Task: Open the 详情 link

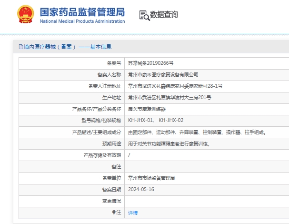Action: click(133, 213)
